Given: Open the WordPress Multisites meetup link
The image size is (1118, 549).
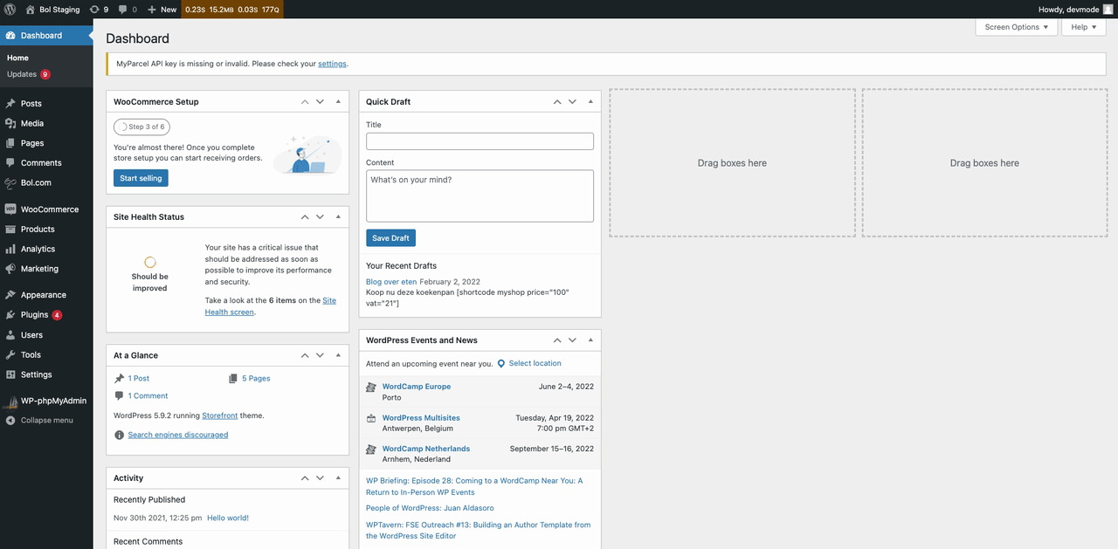Looking at the screenshot, I should coord(421,418).
